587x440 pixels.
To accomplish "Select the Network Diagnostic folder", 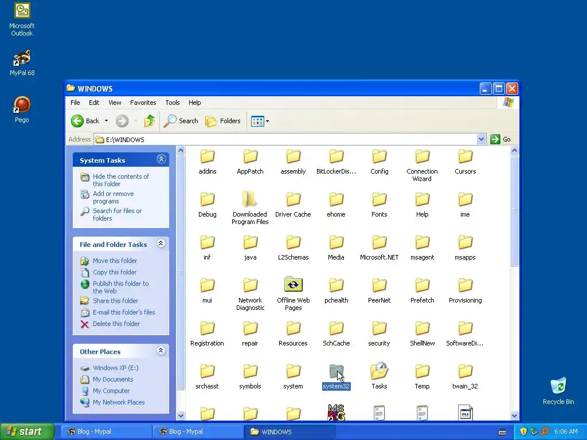I will [x=250, y=294].
